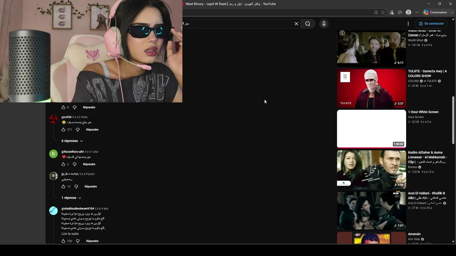Add this page to browser favorites
The image size is (456, 256).
tap(383, 12)
